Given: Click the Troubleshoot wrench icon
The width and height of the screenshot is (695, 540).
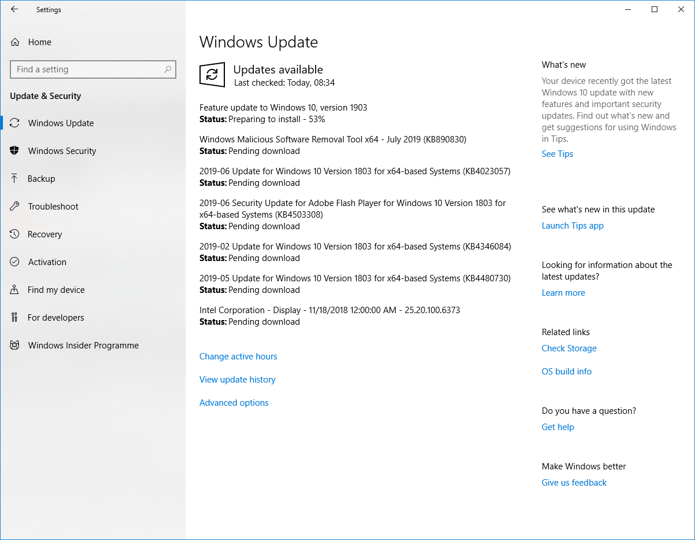Looking at the screenshot, I should pyautogui.click(x=15, y=206).
